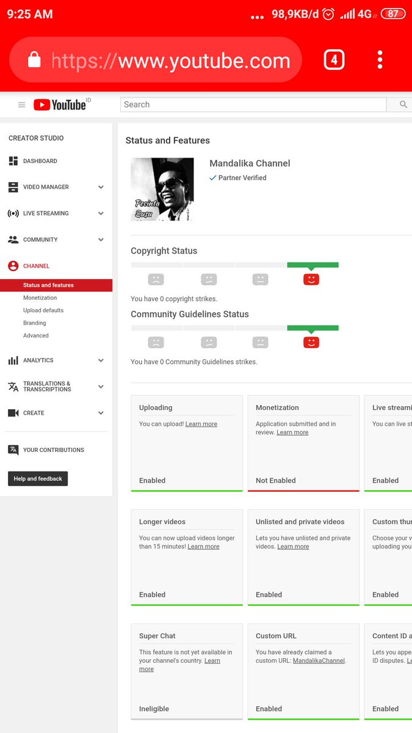Click the Your Contributions icon

click(13, 450)
